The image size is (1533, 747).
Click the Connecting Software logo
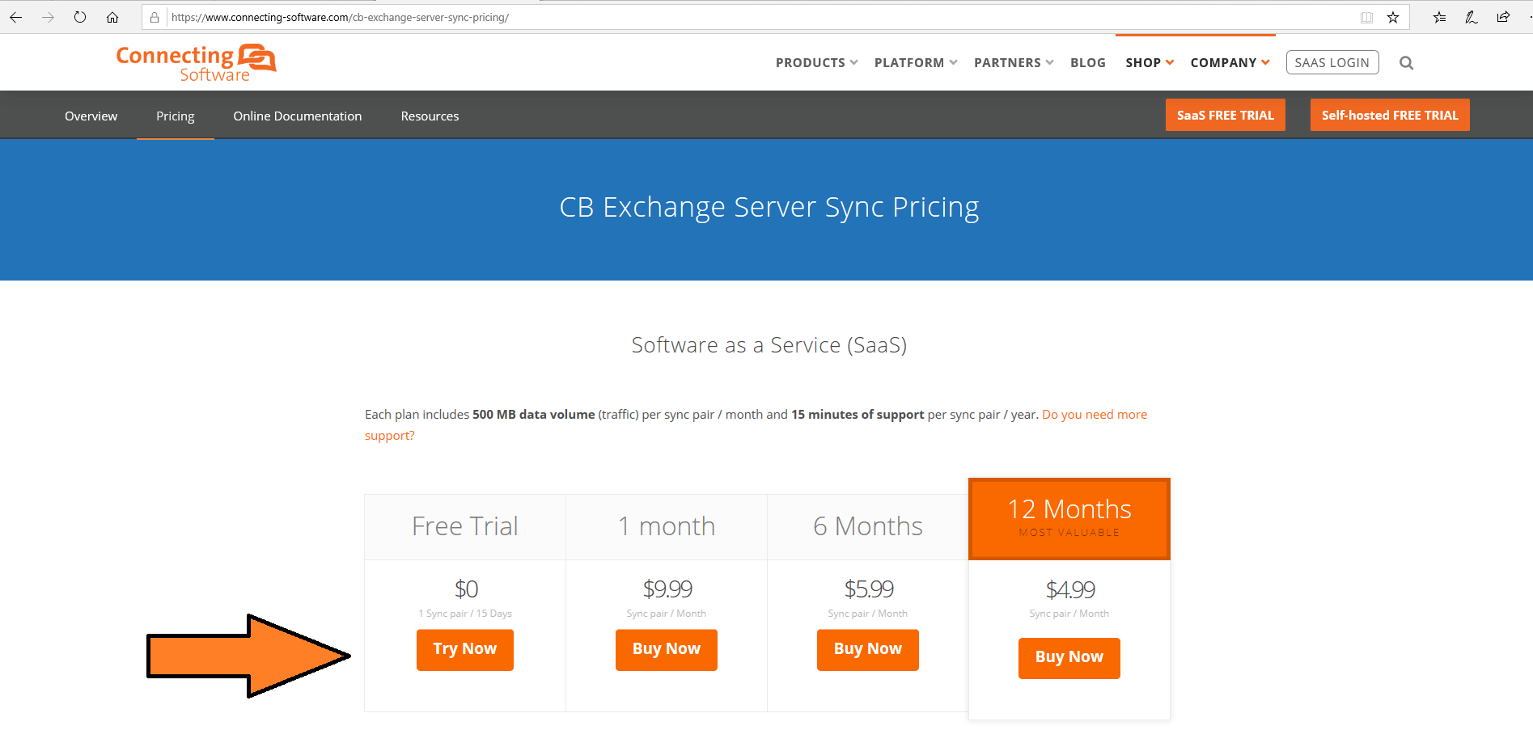tap(196, 62)
